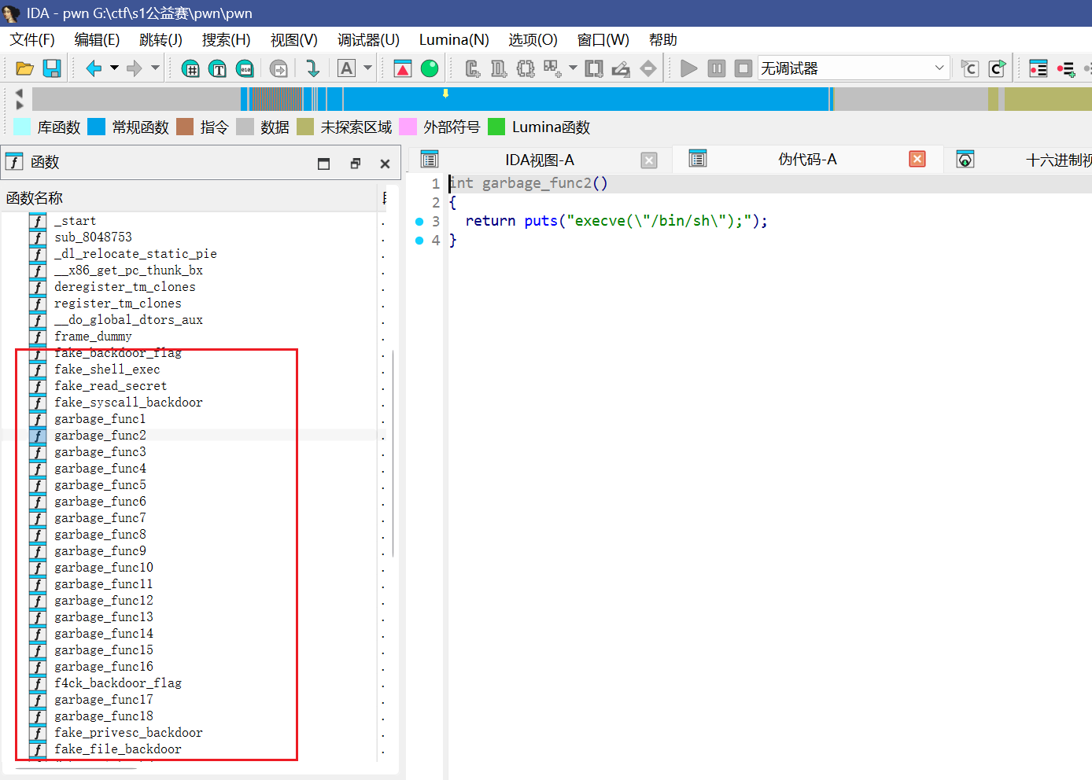Open the Lumina(N) menu

coord(454,40)
